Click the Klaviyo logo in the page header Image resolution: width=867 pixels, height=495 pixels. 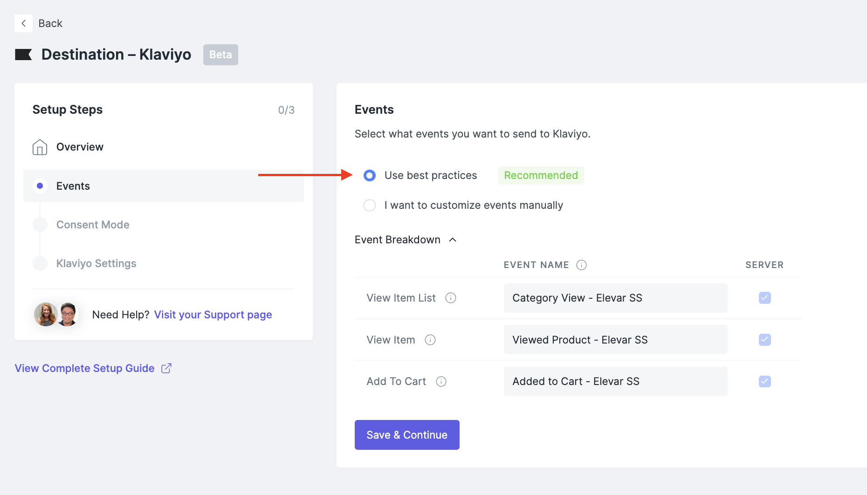click(x=24, y=55)
